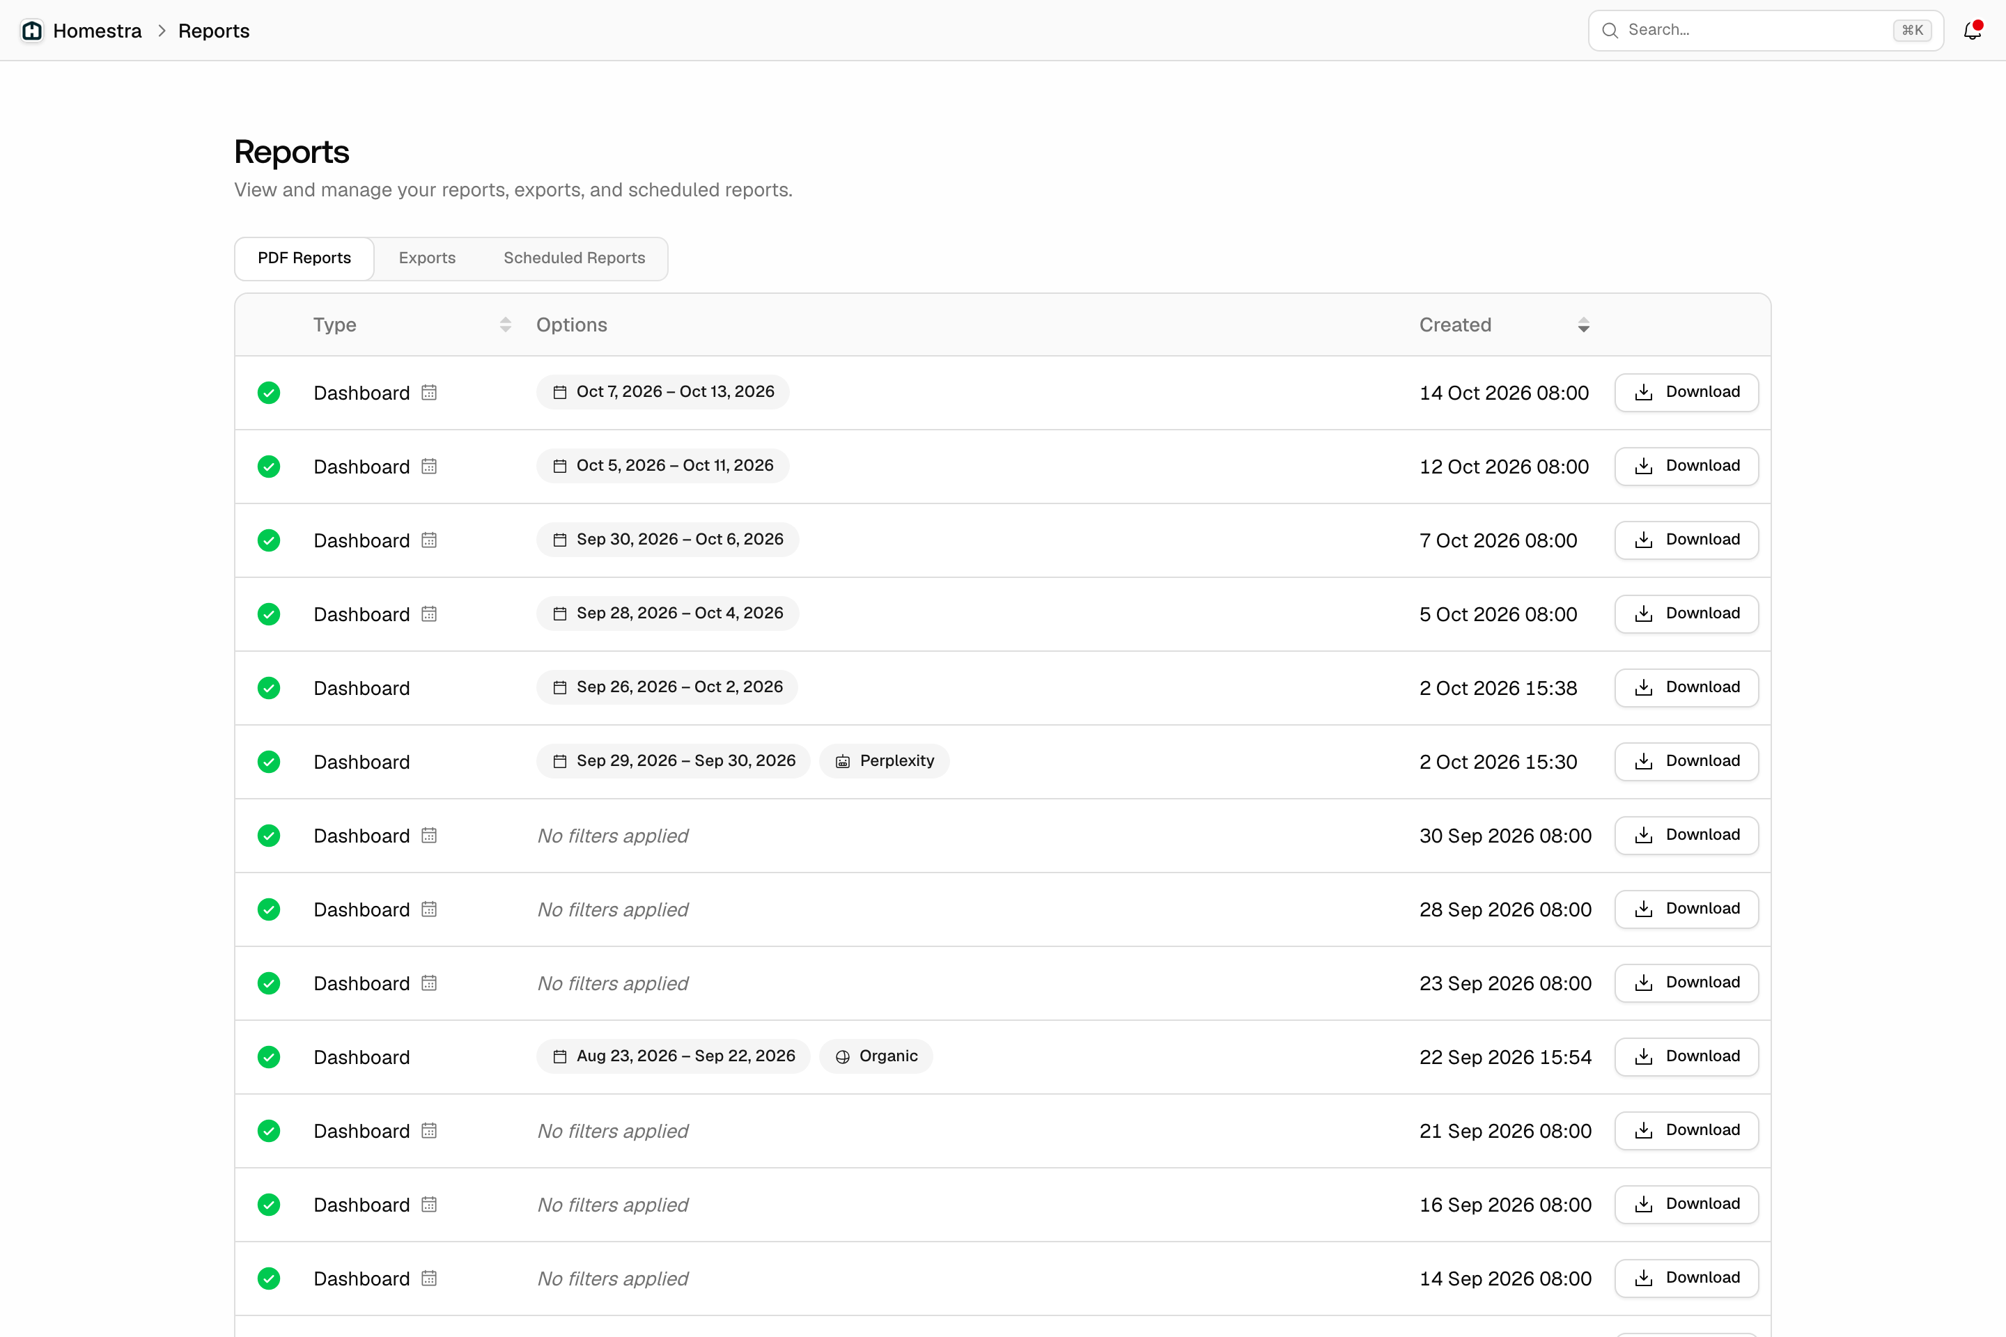This screenshot has height=1337, width=2006.
Task: Click the schedule icon next to the 21 Sep 2026 Dashboard
Action: pos(429,1131)
